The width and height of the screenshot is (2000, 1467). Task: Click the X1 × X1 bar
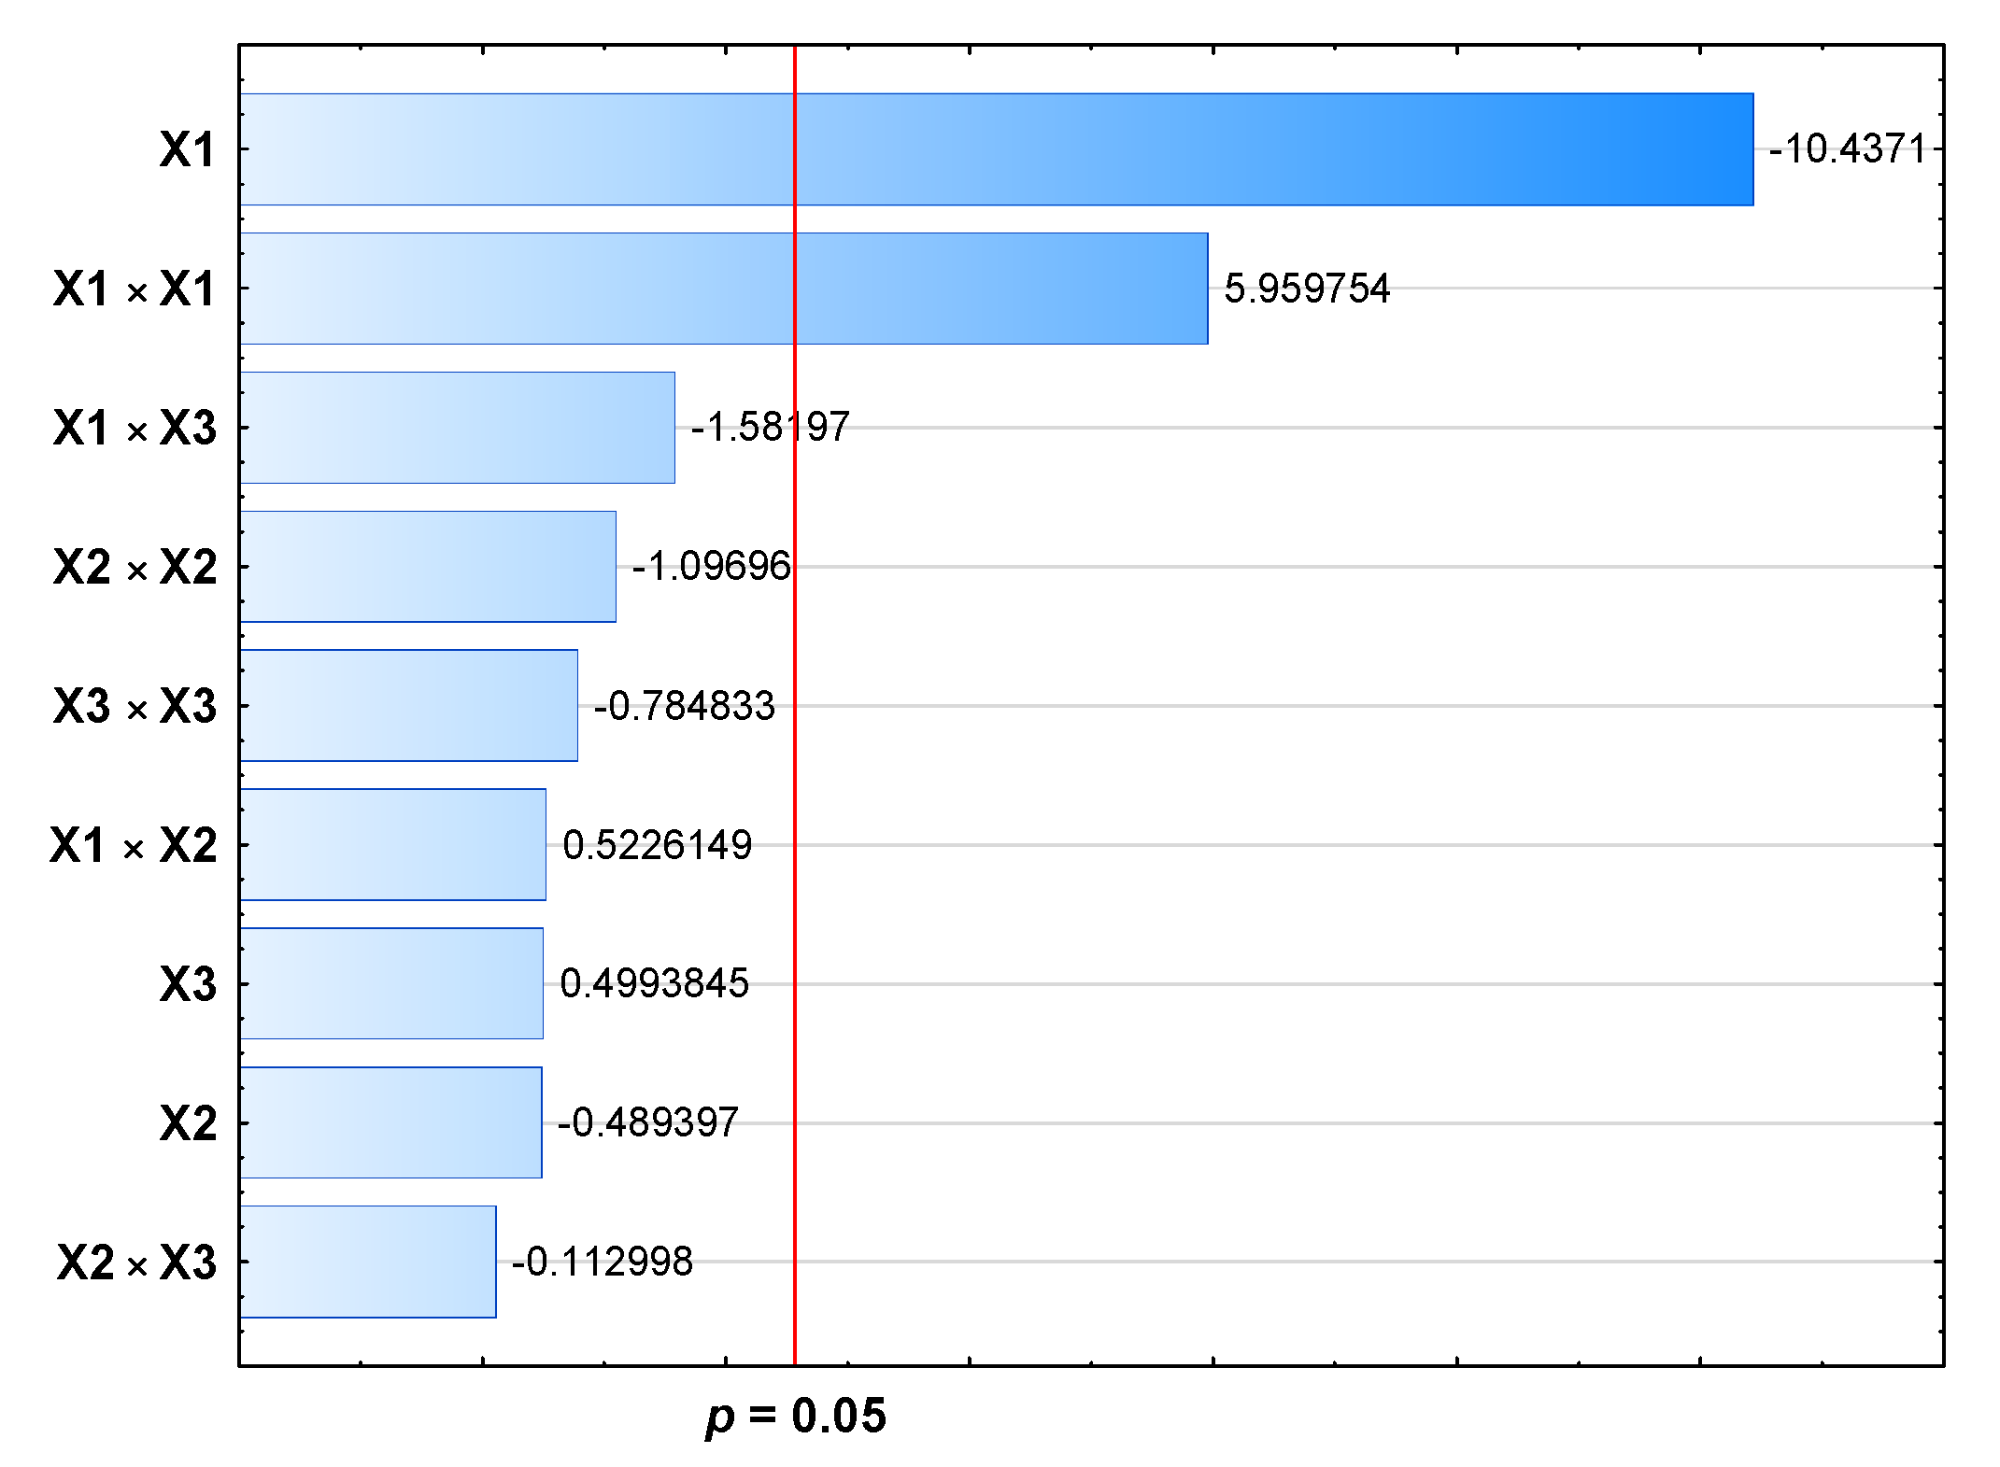723,289
